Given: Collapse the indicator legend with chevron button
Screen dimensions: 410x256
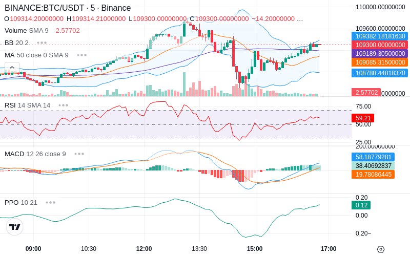Looking at the screenshot, I should [12, 67].
